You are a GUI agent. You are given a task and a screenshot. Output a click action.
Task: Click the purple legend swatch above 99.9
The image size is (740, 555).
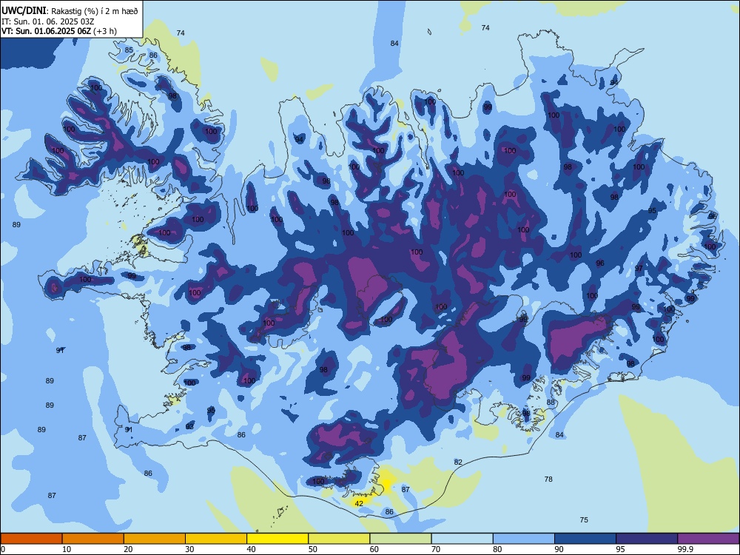pos(708,539)
